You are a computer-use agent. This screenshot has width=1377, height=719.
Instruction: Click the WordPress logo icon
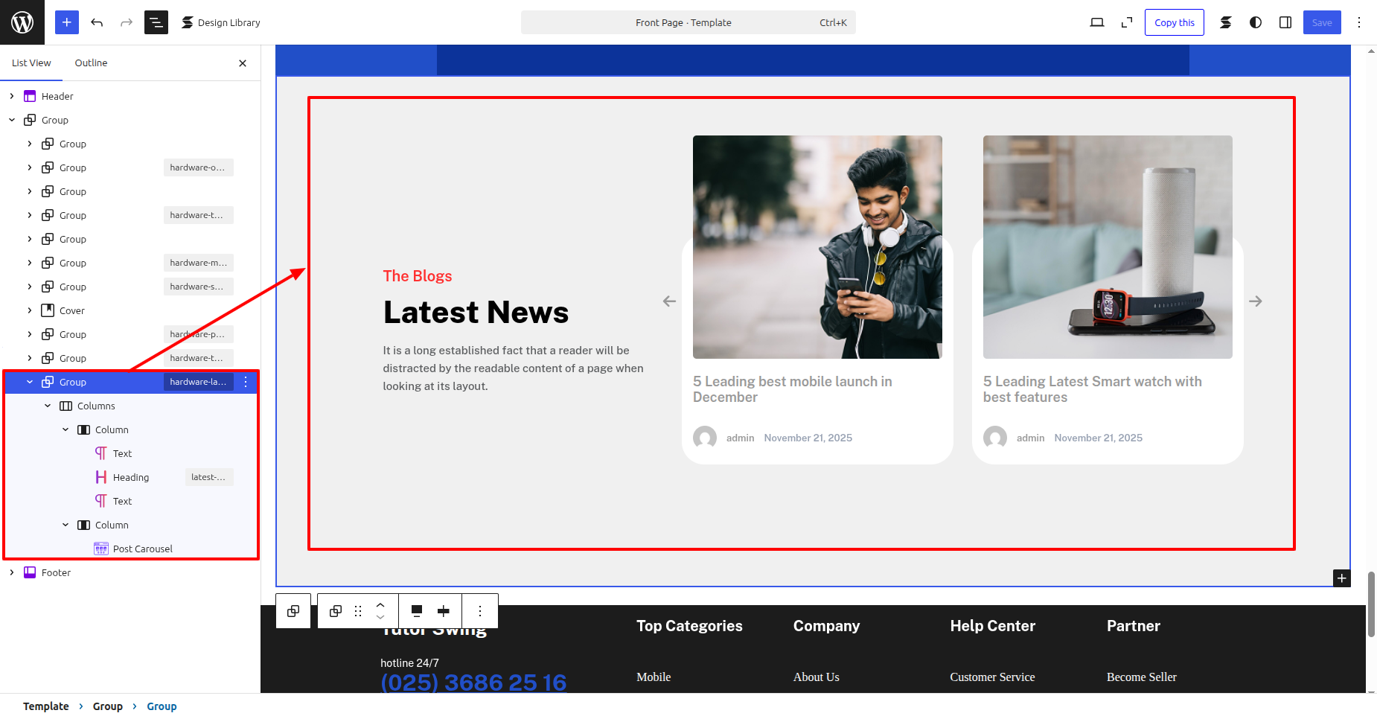(x=22, y=22)
